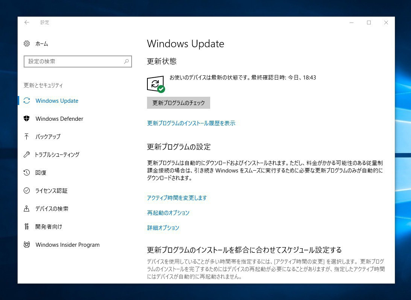Select Windows Update in sidebar
Screen dimensions: 411x300
pos(57,101)
